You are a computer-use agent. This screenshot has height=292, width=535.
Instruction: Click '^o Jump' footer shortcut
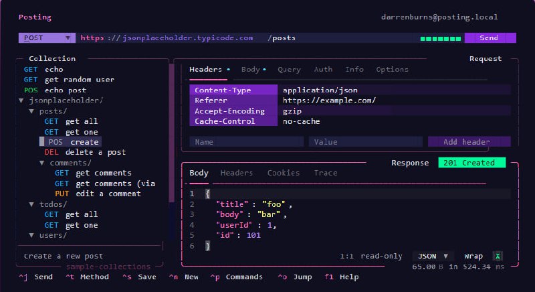click(x=295, y=277)
